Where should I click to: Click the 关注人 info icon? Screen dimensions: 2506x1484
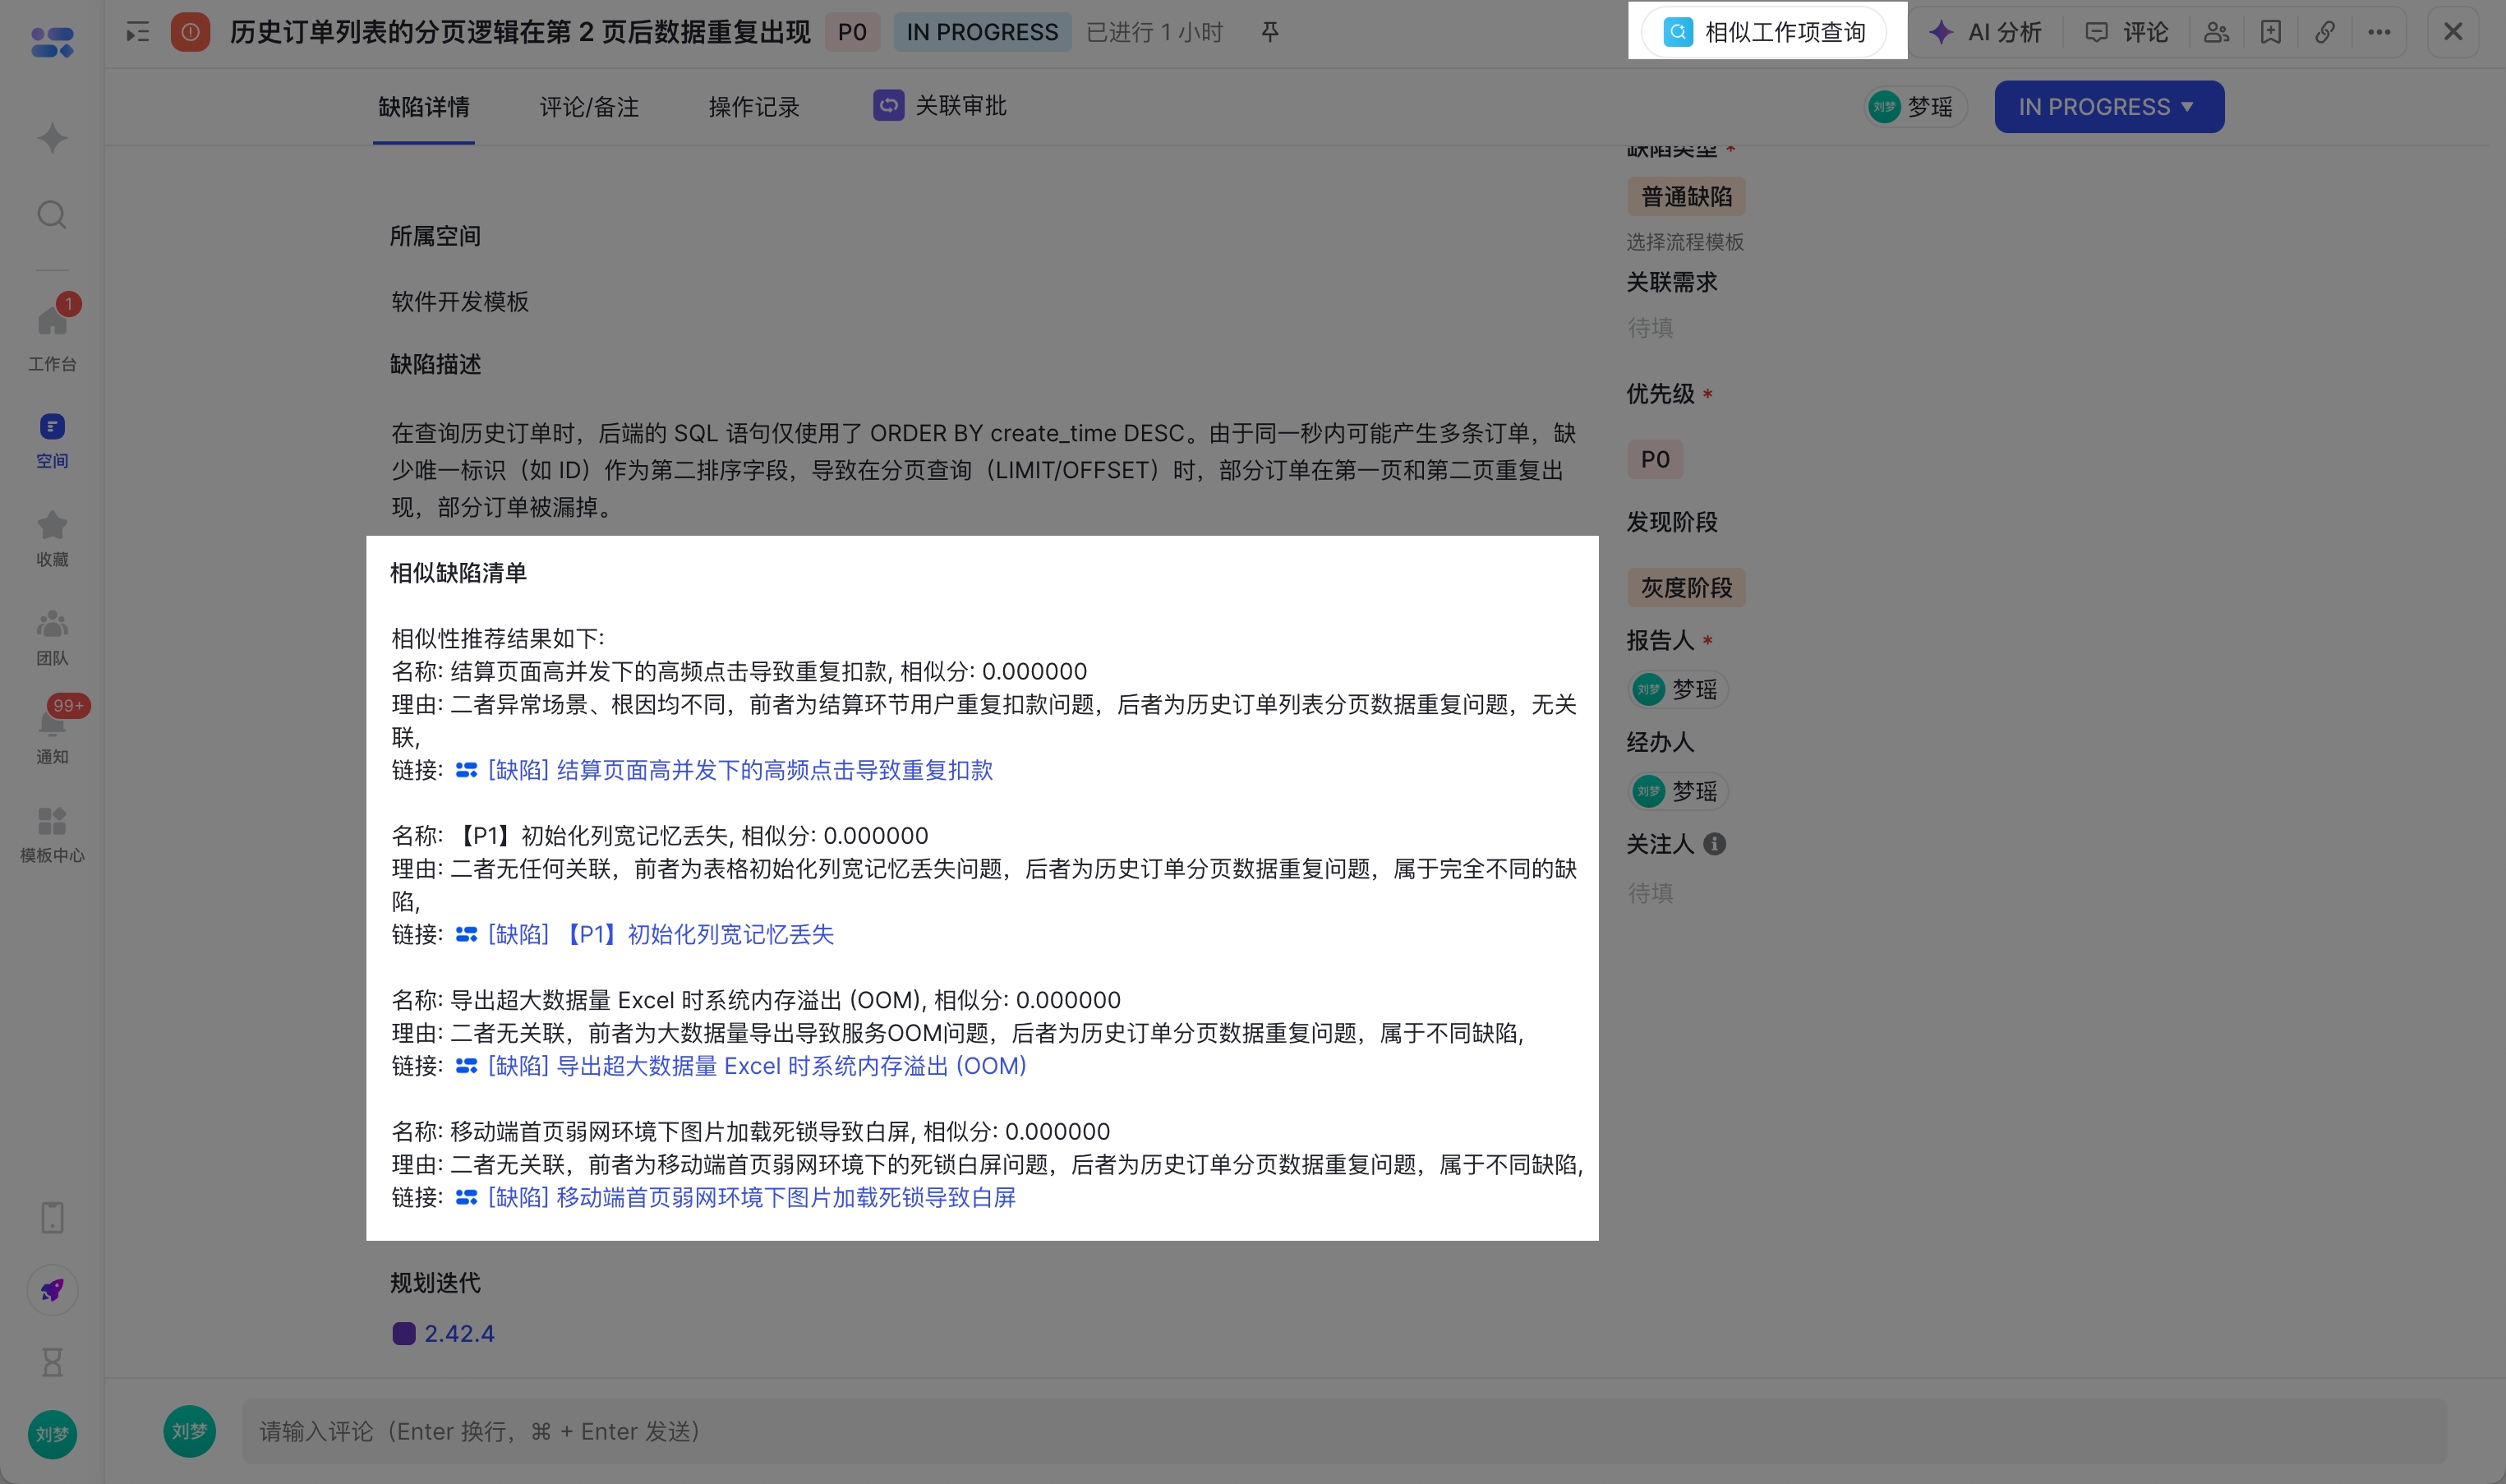[1714, 844]
